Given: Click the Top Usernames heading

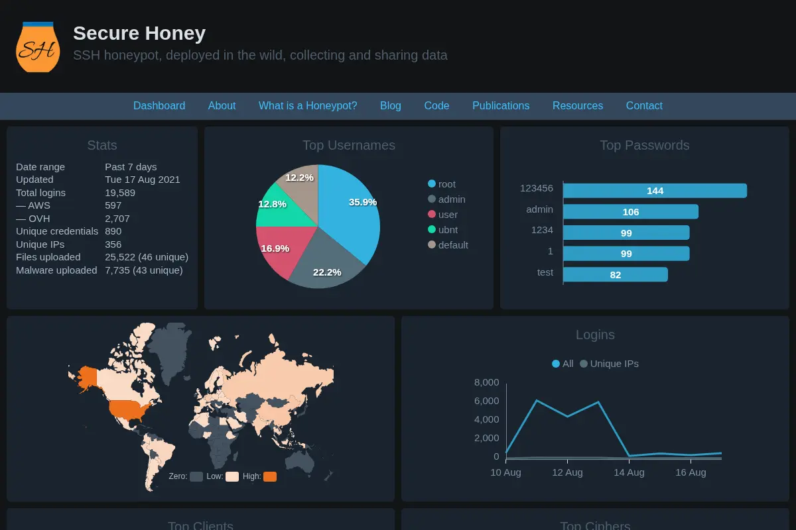Looking at the screenshot, I should pyautogui.click(x=349, y=146).
